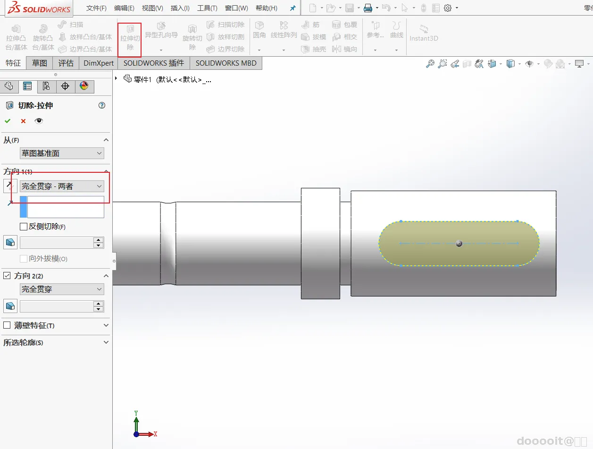This screenshot has width=593, height=449.
Task: Click the red X to cancel feature
Action: pos(23,121)
